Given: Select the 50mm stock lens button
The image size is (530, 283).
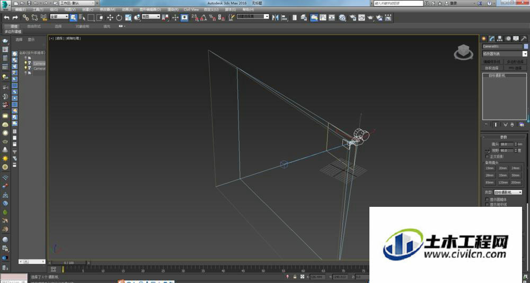Looking at the screenshot, I should 516,176.
